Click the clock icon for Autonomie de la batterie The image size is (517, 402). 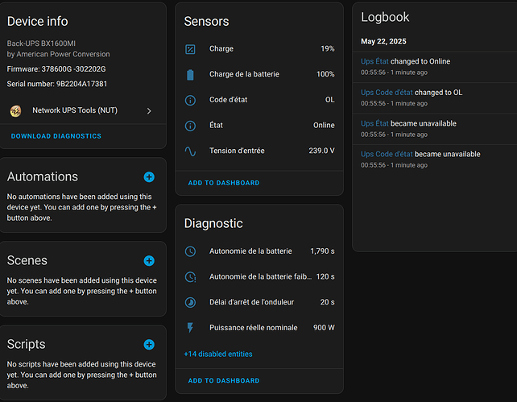[x=190, y=251]
